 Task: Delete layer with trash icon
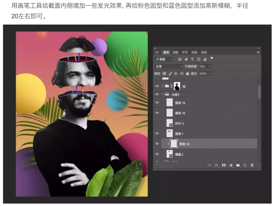click(252, 165)
